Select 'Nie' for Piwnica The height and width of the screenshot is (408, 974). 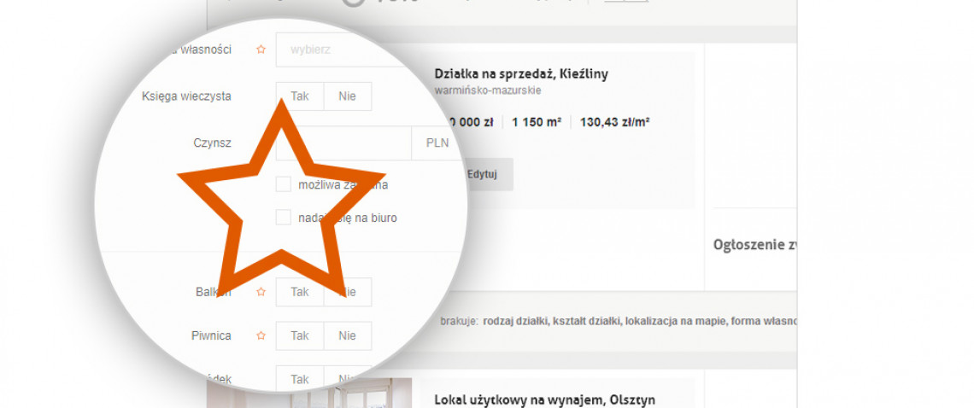pyautogui.click(x=348, y=336)
